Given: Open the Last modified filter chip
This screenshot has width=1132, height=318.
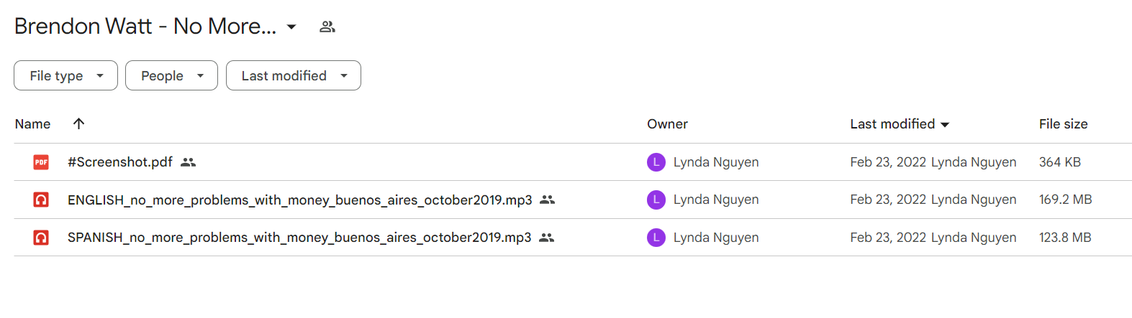Looking at the screenshot, I should click(294, 75).
